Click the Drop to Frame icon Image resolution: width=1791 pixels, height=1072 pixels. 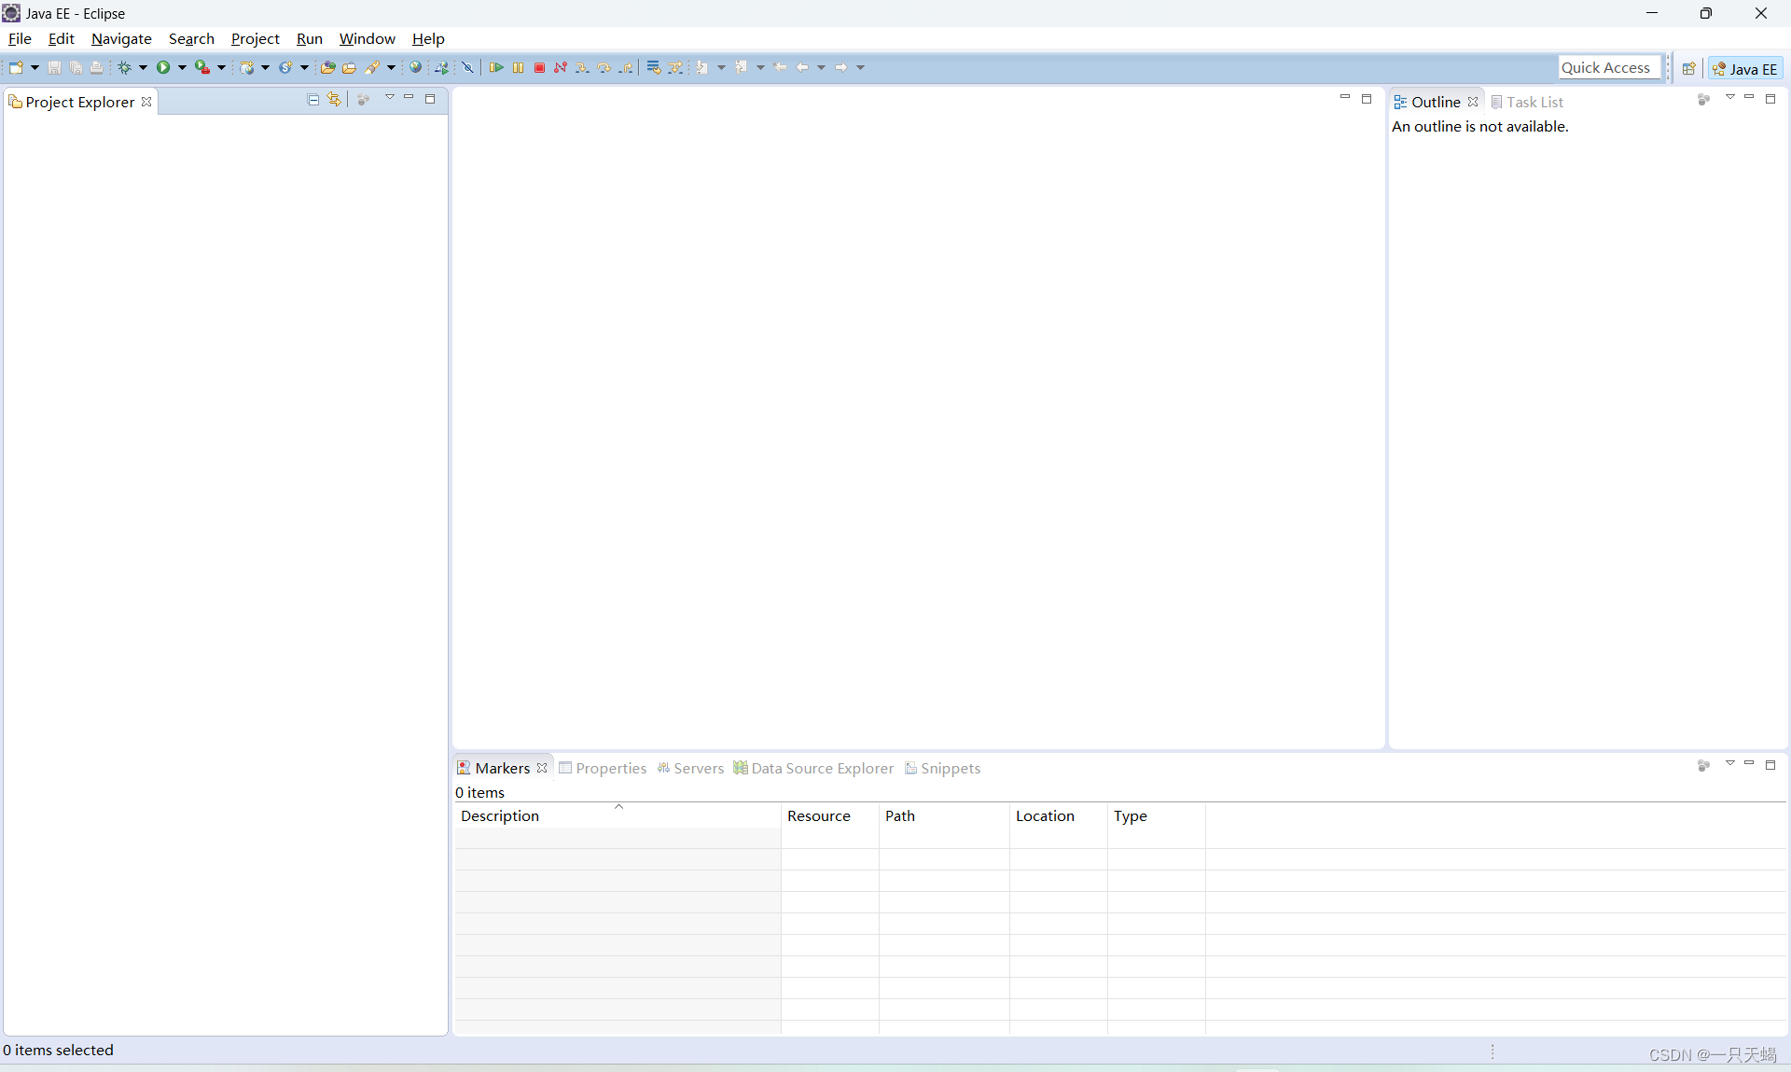click(654, 67)
